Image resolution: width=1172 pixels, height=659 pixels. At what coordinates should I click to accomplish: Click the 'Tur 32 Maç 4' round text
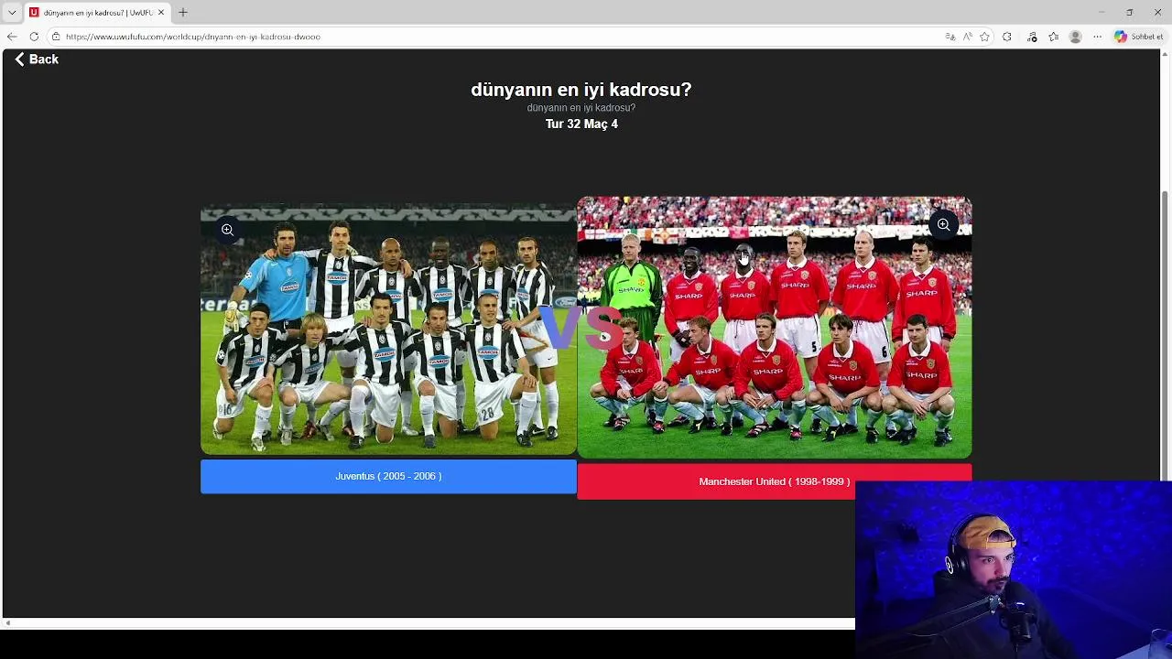[581, 124]
